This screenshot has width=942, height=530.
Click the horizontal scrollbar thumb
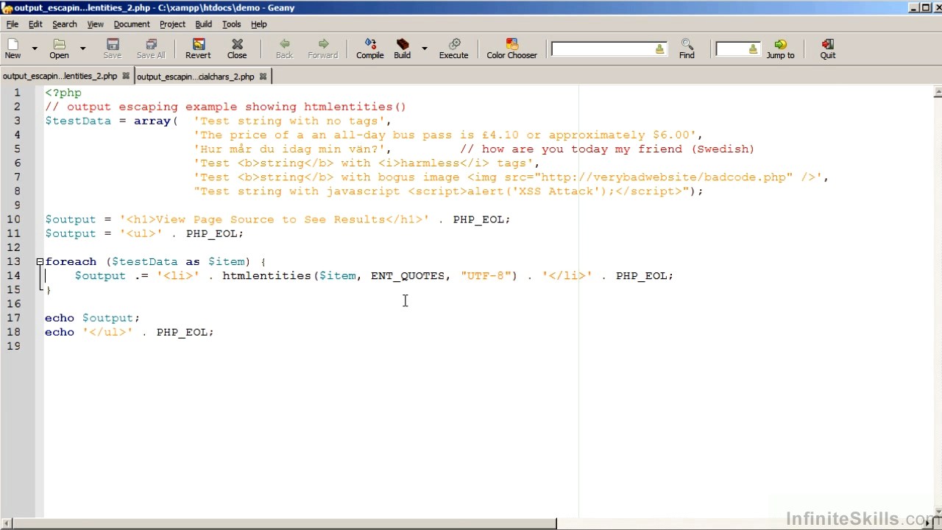click(x=284, y=523)
